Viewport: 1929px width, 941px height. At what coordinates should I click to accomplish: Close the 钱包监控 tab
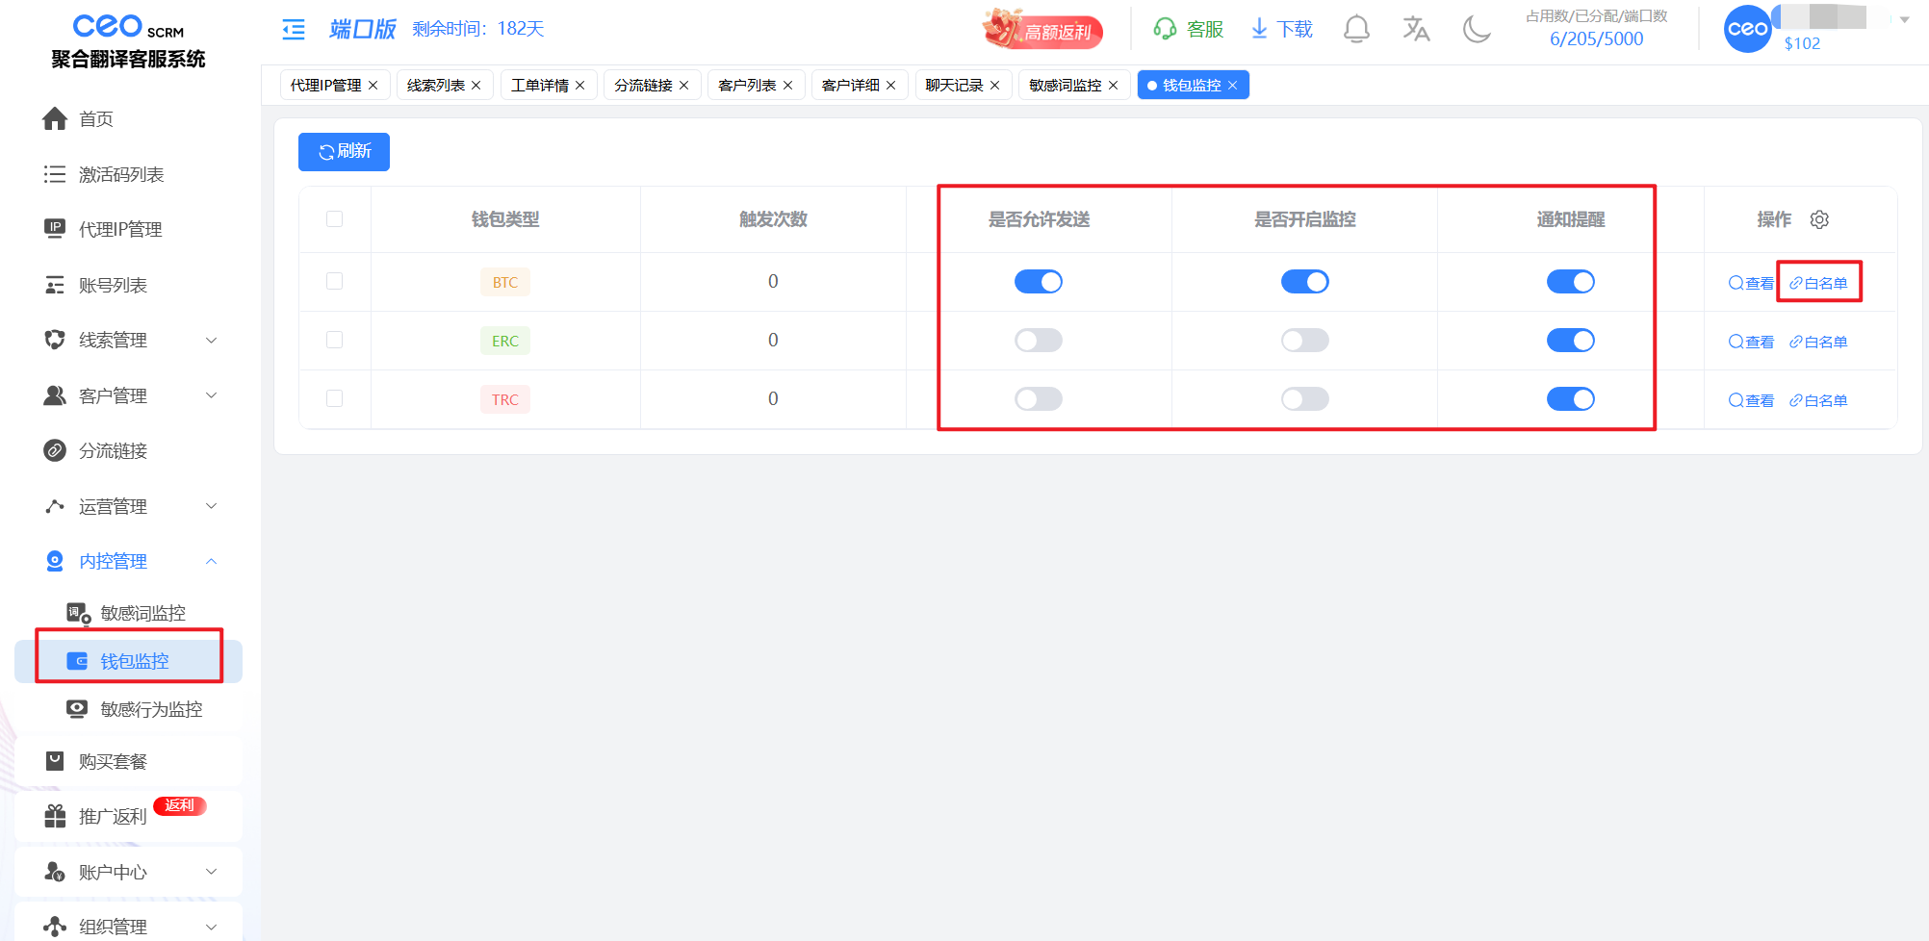(x=1233, y=86)
